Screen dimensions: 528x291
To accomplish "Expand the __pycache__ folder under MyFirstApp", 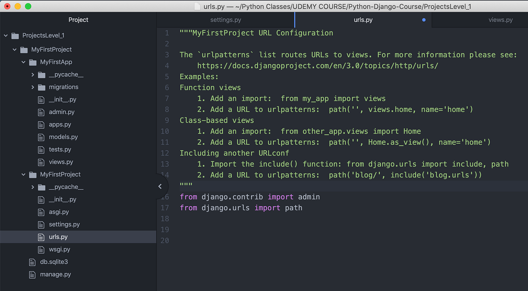I will pyautogui.click(x=32, y=74).
